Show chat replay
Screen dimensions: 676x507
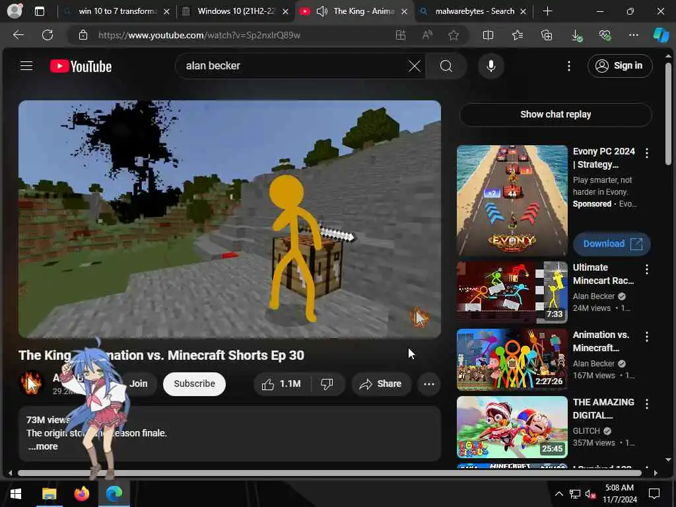point(555,115)
